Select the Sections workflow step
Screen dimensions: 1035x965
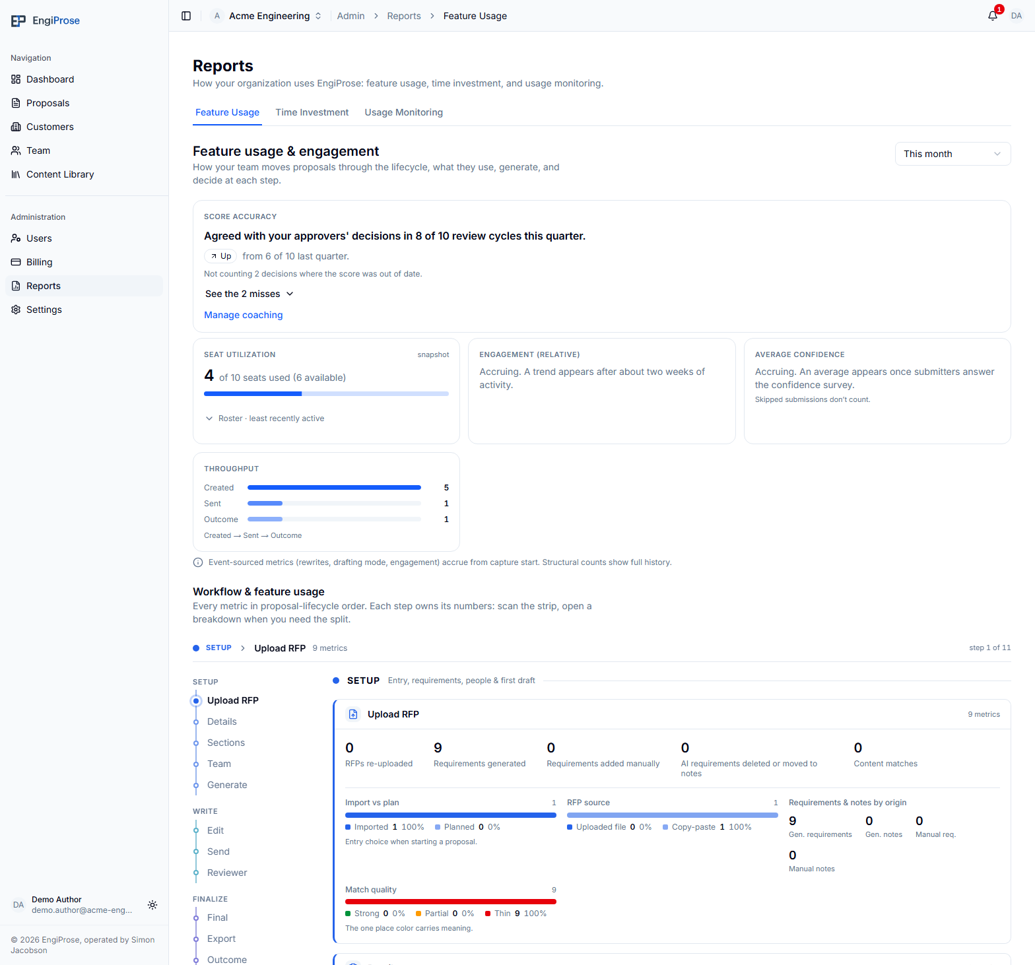pos(226,743)
